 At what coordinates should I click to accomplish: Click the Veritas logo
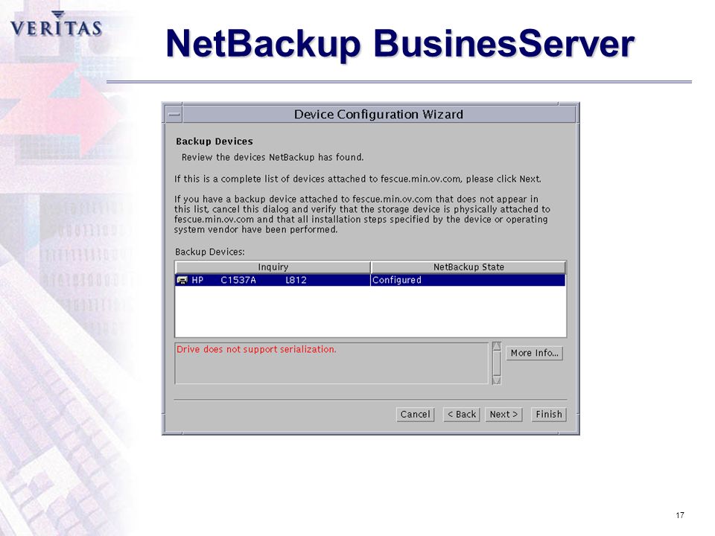[56, 24]
